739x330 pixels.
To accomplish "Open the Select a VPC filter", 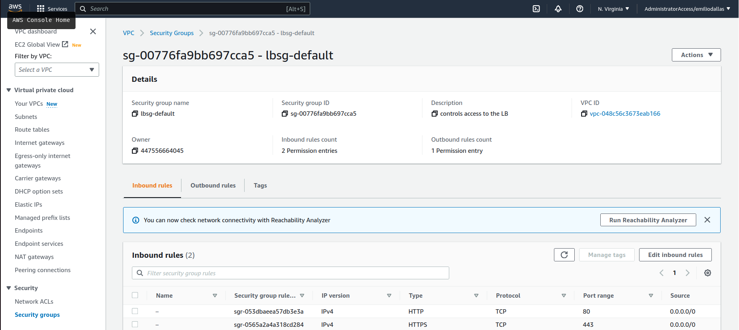I will pos(57,70).
